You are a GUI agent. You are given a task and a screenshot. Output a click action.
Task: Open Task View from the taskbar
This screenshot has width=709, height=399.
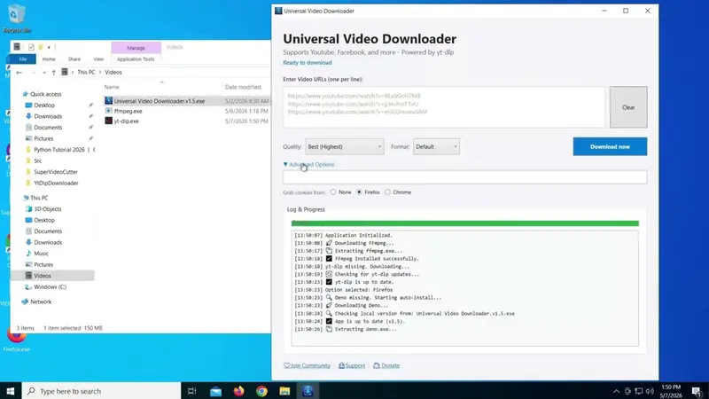(x=192, y=391)
